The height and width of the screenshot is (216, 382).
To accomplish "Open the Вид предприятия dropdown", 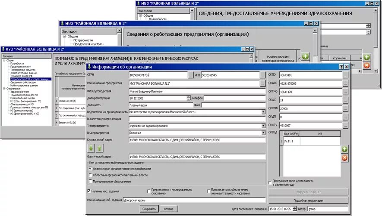I will (263, 133).
